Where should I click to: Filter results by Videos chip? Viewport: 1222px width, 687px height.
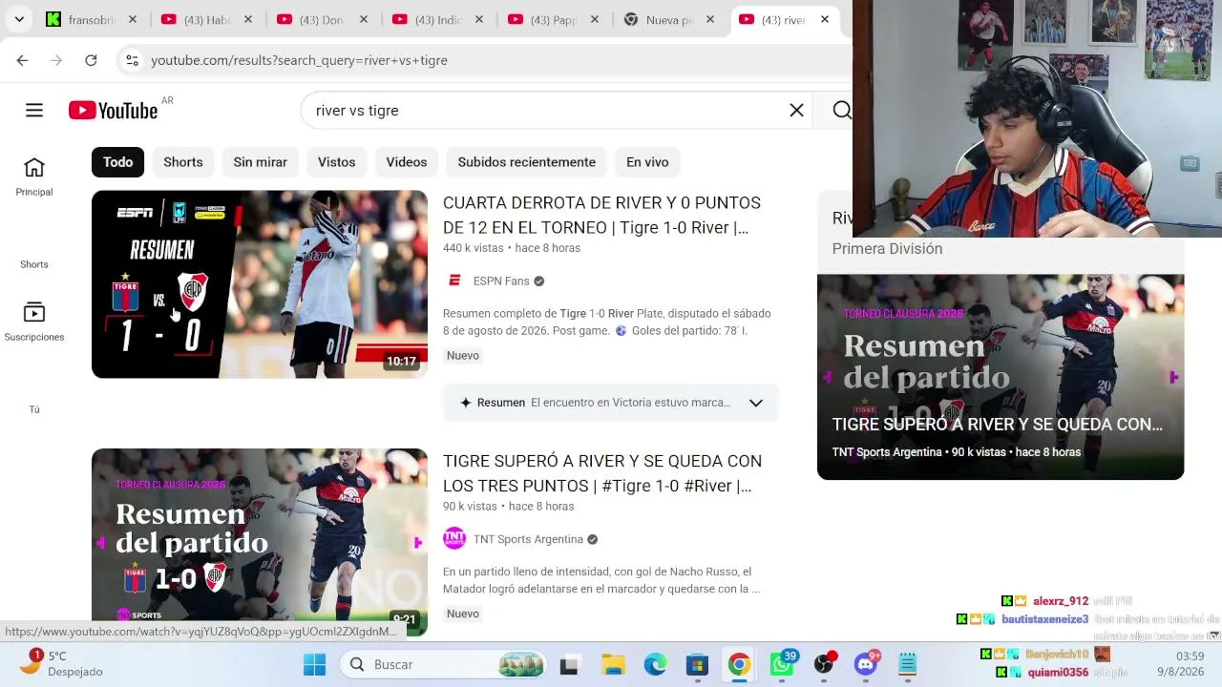(407, 162)
